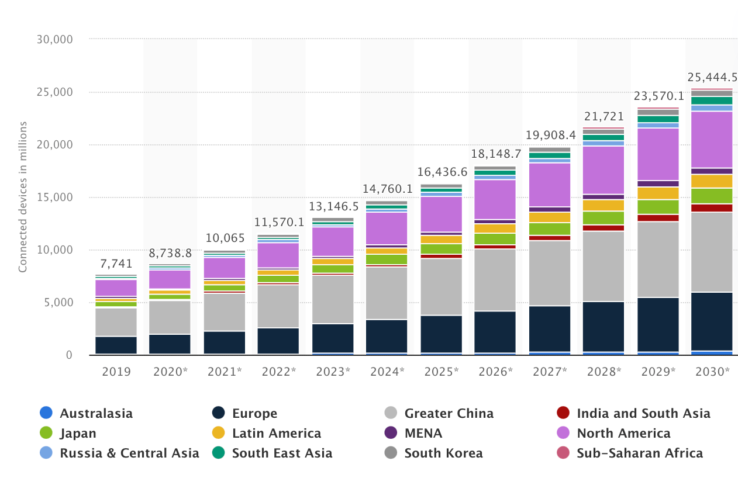Select the Japan legend label
The height and width of the screenshot is (492, 738).
[78, 434]
